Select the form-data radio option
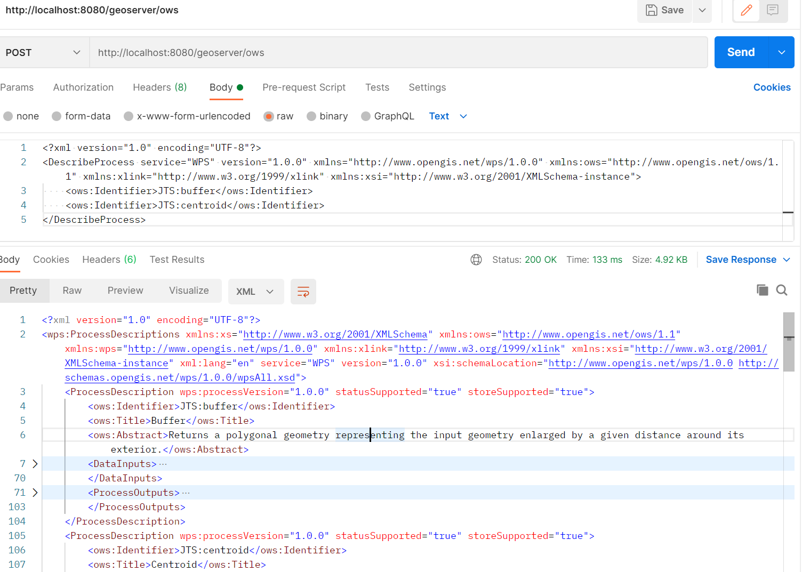Viewport: 810px width, 572px height. [57, 116]
